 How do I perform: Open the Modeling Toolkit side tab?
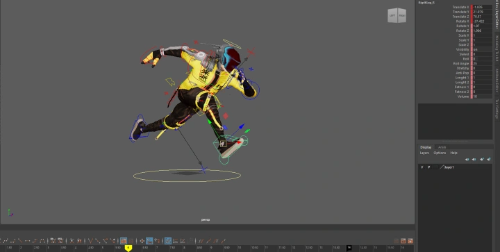[497, 49]
